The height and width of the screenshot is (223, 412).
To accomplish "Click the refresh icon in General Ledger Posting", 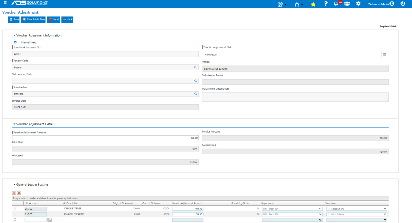I will point(19,193).
